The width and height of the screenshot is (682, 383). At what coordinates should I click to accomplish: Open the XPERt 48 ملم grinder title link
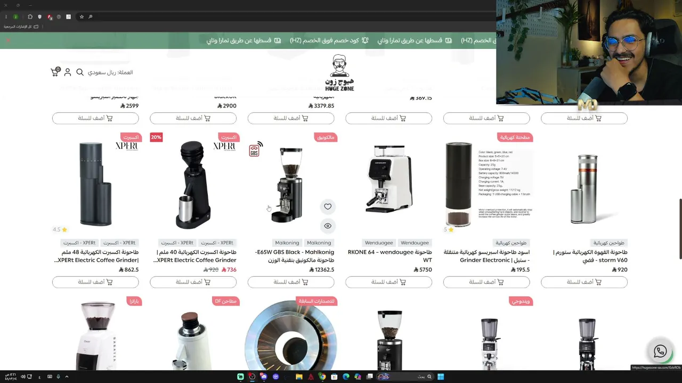tap(96, 256)
